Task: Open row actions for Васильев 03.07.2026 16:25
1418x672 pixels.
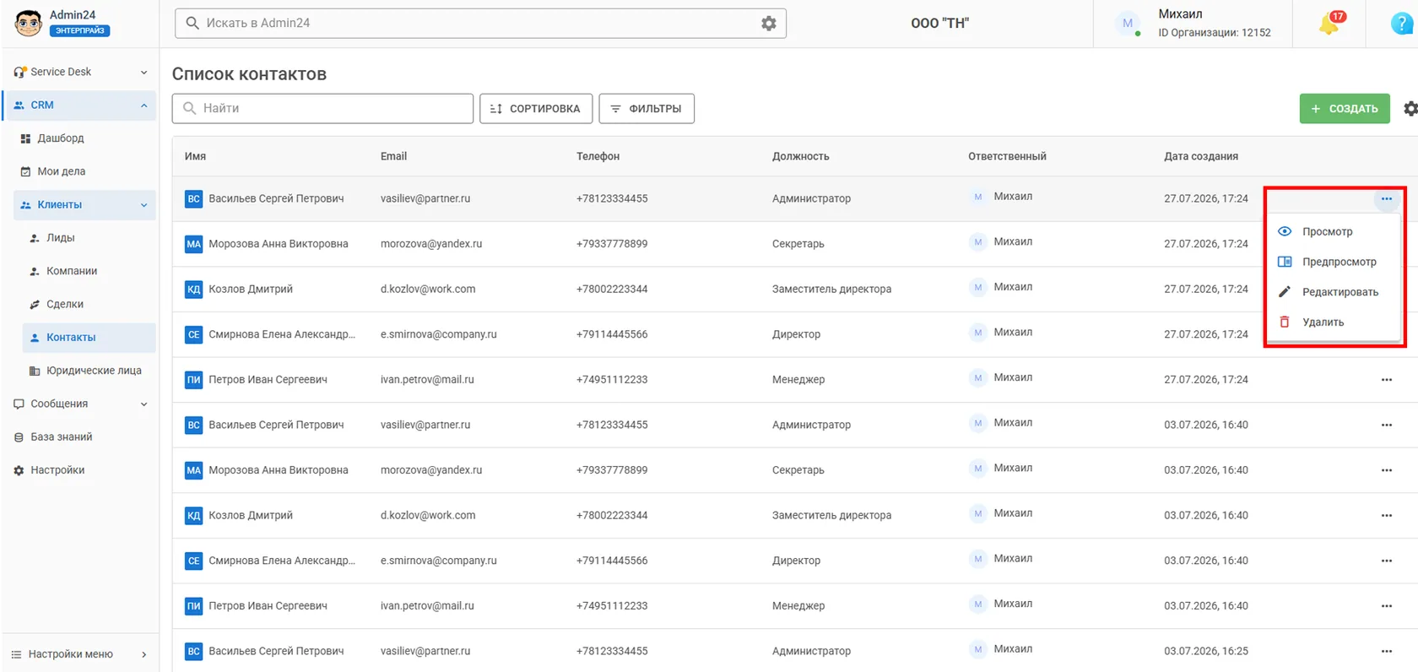Action: coord(1386,651)
